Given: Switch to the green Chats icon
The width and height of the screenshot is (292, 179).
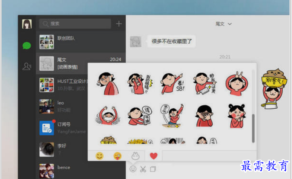Looking at the screenshot, I should pos(27,45).
